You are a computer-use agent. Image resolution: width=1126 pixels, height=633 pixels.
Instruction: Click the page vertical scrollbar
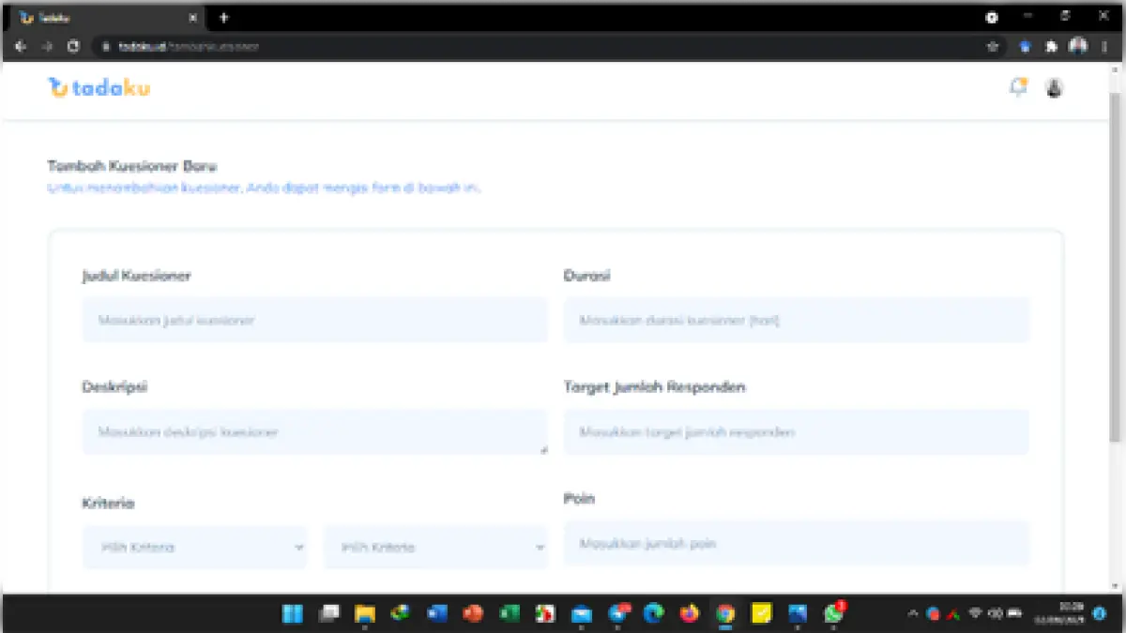[x=1117, y=281]
